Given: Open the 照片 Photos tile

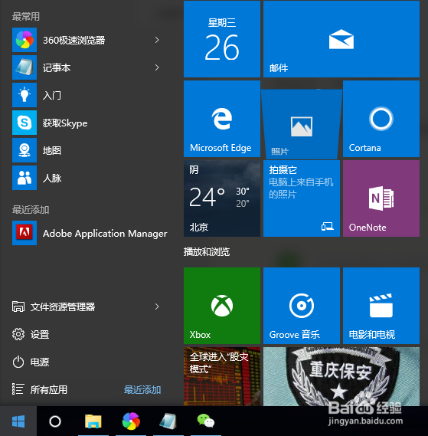Looking at the screenshot, I should tap(302, 123).
